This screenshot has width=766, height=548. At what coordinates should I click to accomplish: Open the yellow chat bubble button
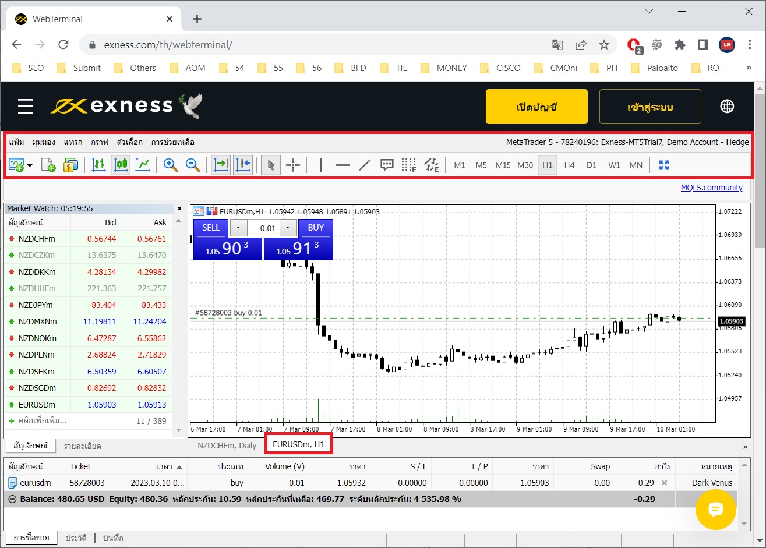(x=716, y=510)
